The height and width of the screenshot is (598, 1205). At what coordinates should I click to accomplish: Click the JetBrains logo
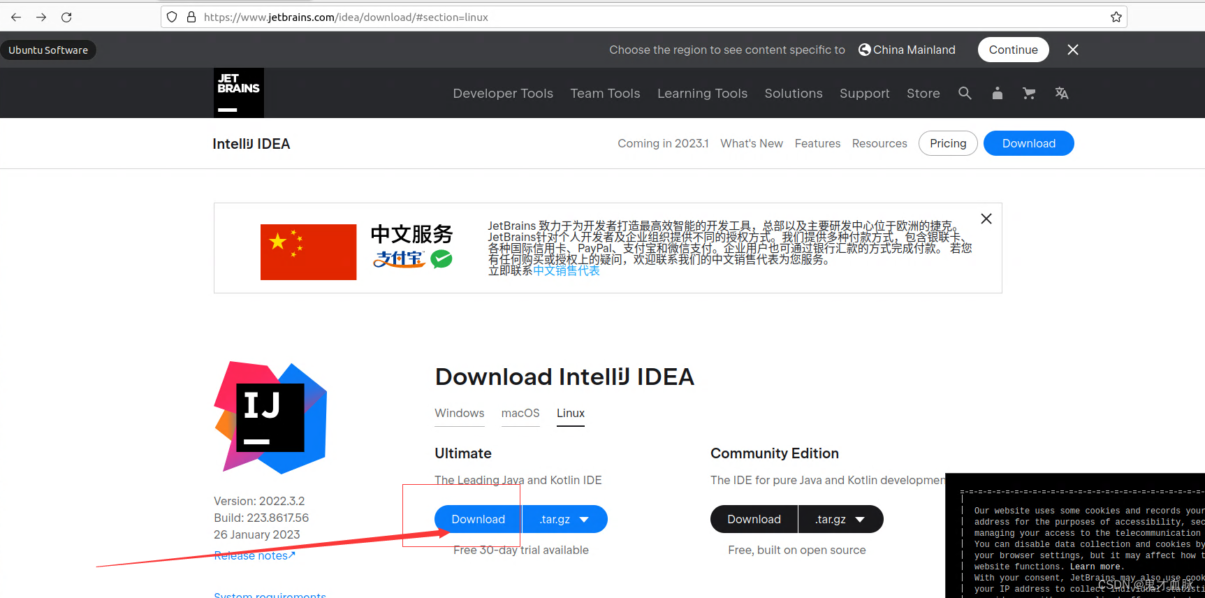coord(239,93)
